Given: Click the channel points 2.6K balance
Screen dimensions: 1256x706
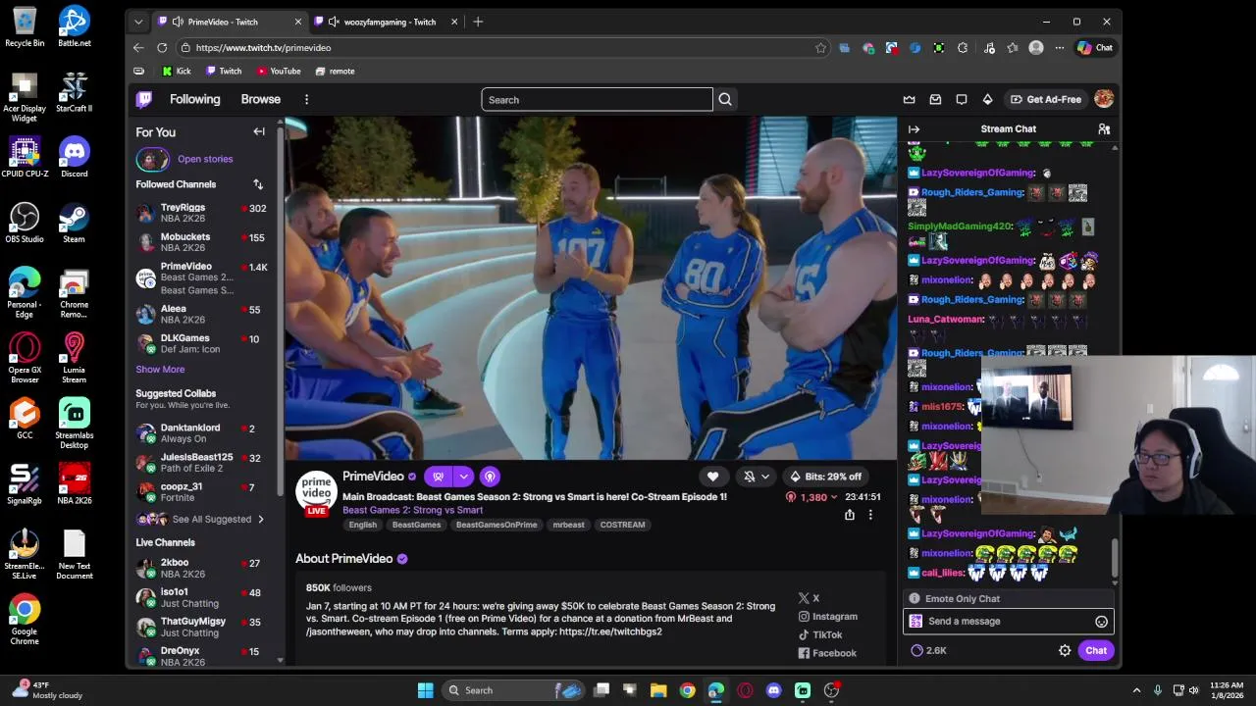Looking at the screenshot, I should 929,650.
